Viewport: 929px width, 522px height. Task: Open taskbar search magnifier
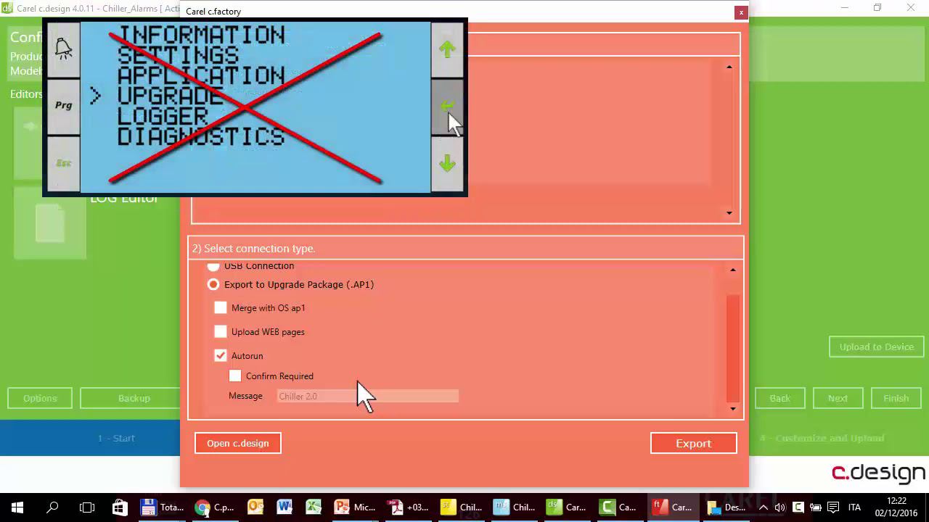click(52, 507)
